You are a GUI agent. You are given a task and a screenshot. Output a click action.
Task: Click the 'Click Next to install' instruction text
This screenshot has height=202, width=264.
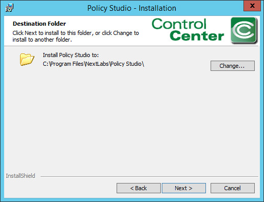coord(76,33)
